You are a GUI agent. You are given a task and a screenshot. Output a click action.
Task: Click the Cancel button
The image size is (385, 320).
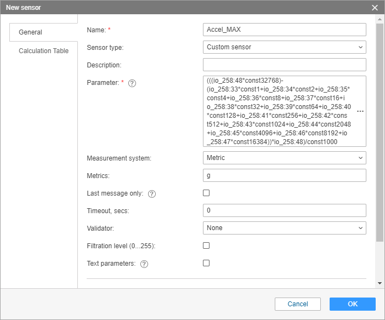tap(298, 304)
